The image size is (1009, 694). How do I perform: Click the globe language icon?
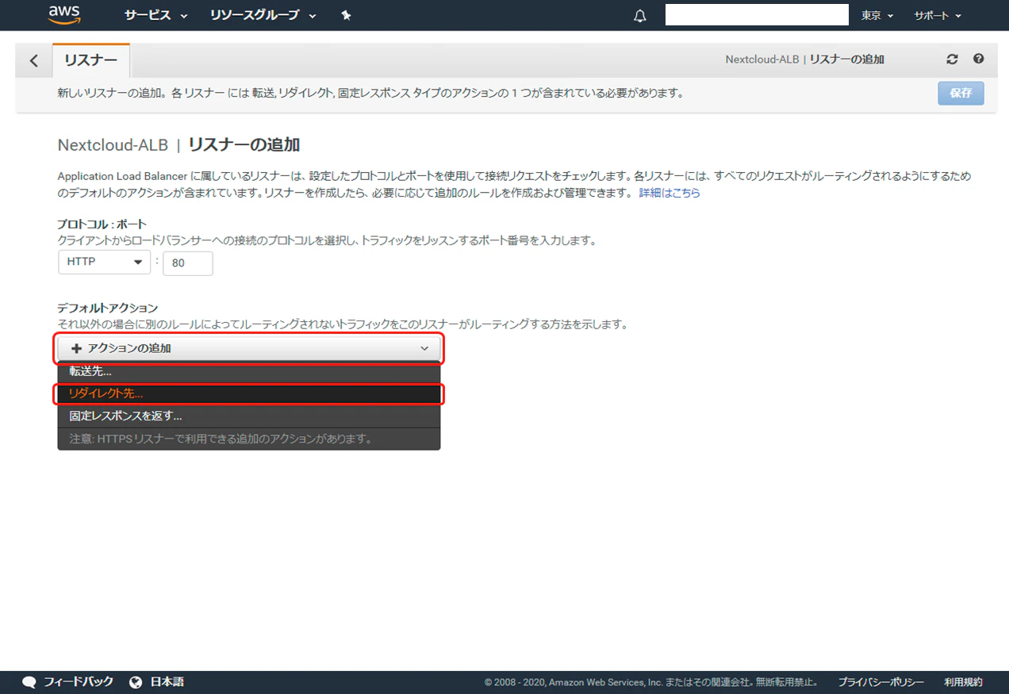coord(136,682)
